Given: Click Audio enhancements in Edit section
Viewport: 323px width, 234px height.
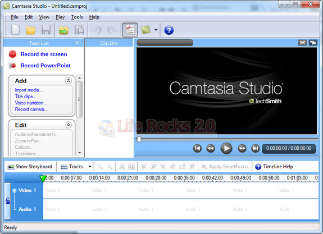Looking at the screenshot, I should pyautogui.click(x=37, y=134).
